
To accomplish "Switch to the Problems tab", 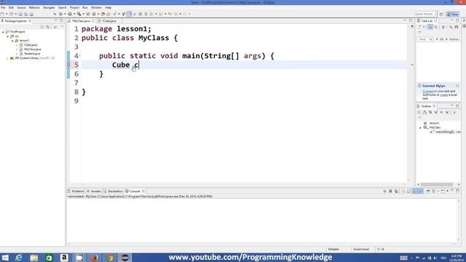I will click(x=76, y=191).
